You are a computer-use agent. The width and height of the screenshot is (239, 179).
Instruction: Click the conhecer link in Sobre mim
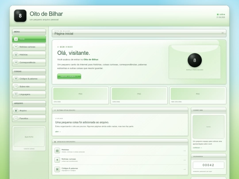[x=197, y=148]
